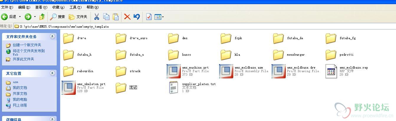396x121 pixels.
Task: Select emx_machine.prt Pro/E part file icon
Action: point(174,71)
